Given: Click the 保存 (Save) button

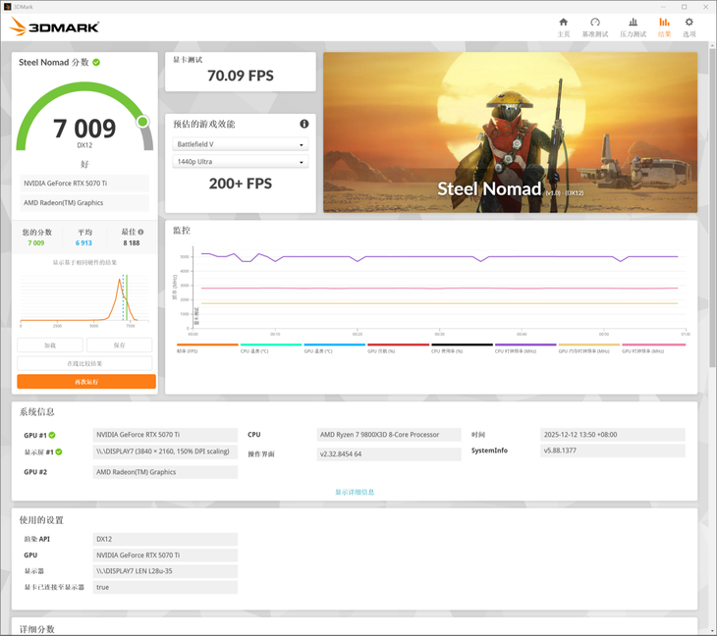Looking at the screenshot, I should click(120, 345).
